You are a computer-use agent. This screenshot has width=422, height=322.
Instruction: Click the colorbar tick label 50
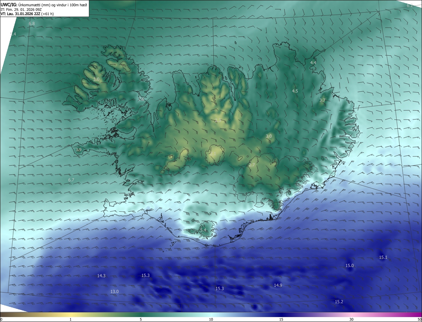[419, 319]
